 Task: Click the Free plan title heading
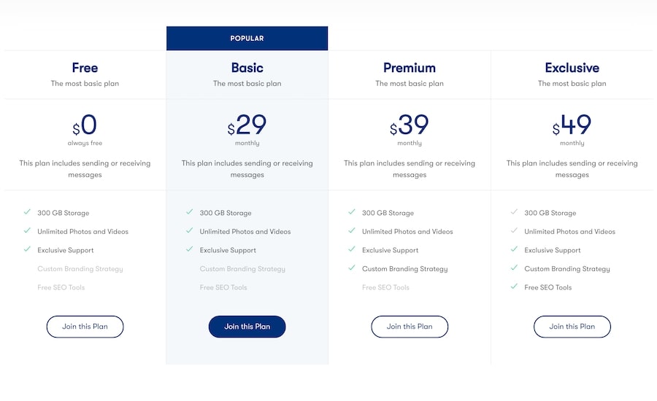click(x=85, y=68)
